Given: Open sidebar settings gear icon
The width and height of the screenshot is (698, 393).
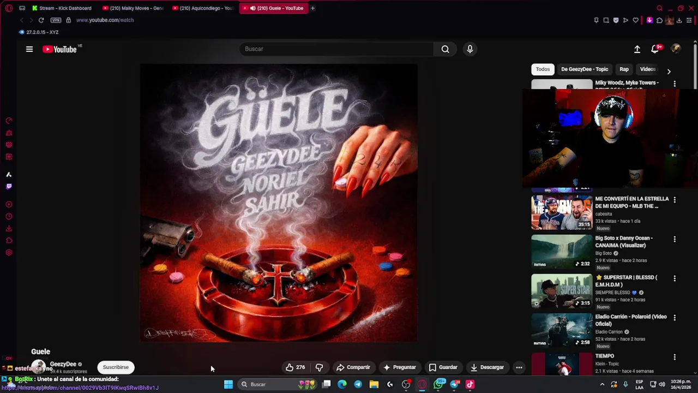Looking at the screenshot, I should pyautogui.click(x=9, y=253).
